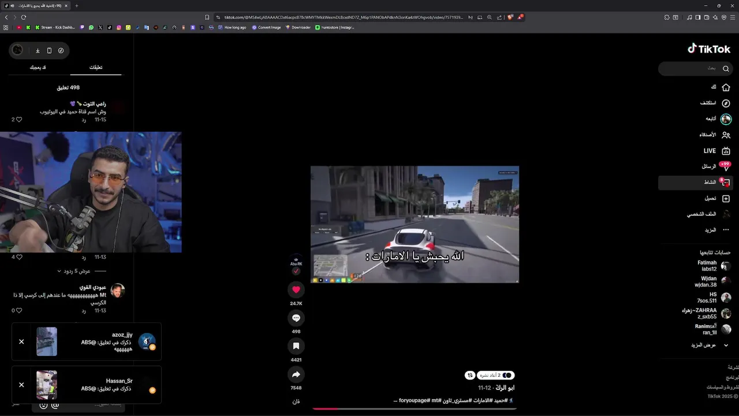Viewport: 739px width, 416px height.
Task: Open the azoz_jjy notification video thumbnail
Action: pyautogui.click(x=47, y=341)
